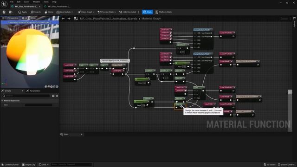The height and width of the screenshot is (167, 297).
Task: Collapse the Material Expression section
Action: (2, 101)
